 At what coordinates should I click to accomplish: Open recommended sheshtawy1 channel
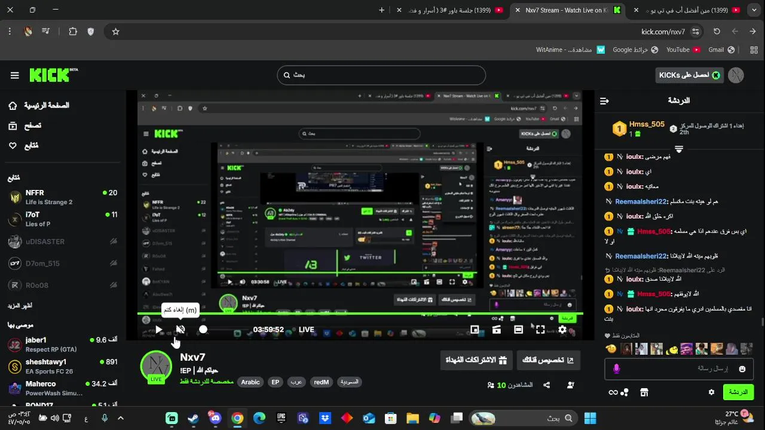click(x=63, y=367)
